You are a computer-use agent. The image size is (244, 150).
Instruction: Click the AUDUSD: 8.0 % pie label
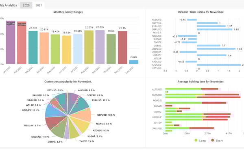pos(86,90)
